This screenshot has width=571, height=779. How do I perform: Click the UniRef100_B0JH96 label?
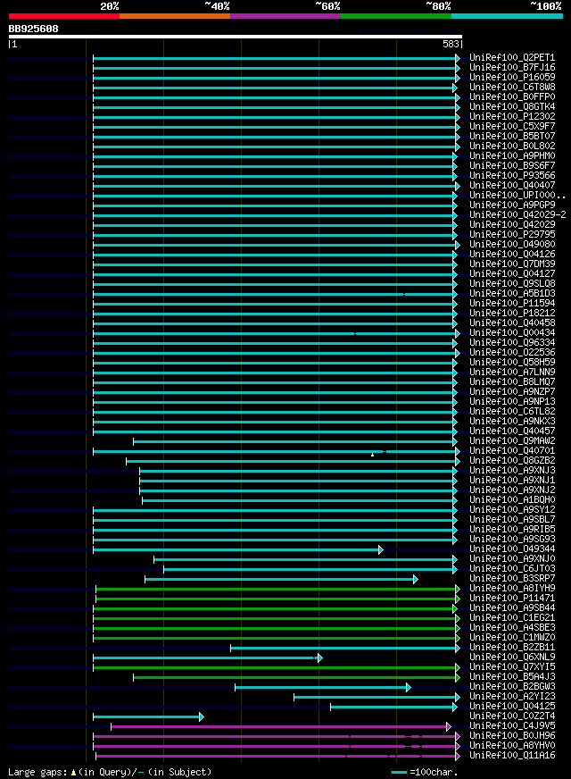512,736
